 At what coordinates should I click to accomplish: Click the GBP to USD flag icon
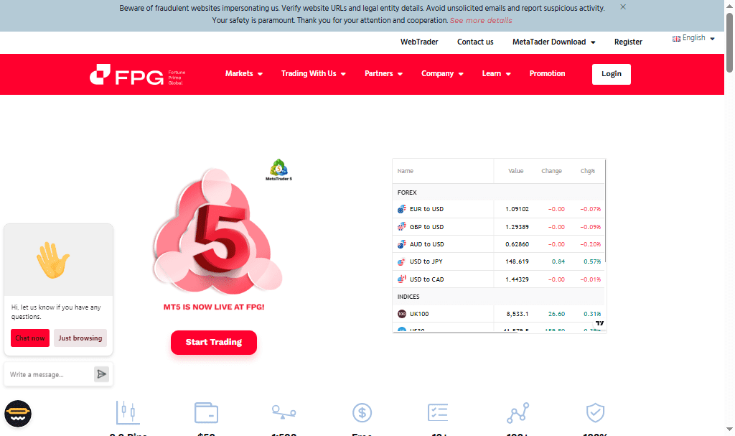pos(402,227)
